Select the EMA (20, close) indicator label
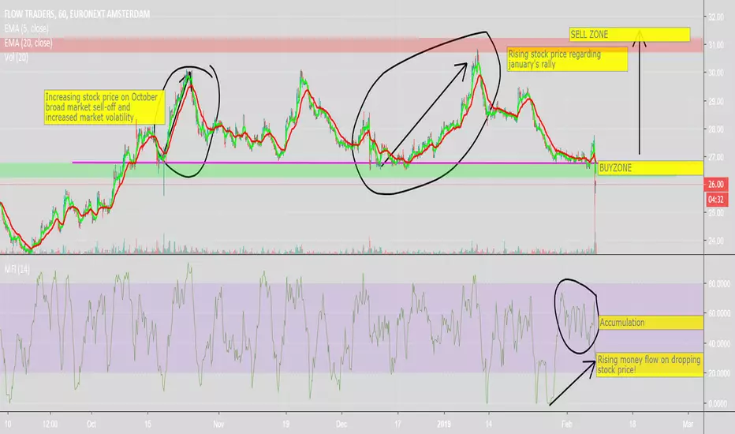This screenshot has width=735, height=434. (x=28, y=43)
